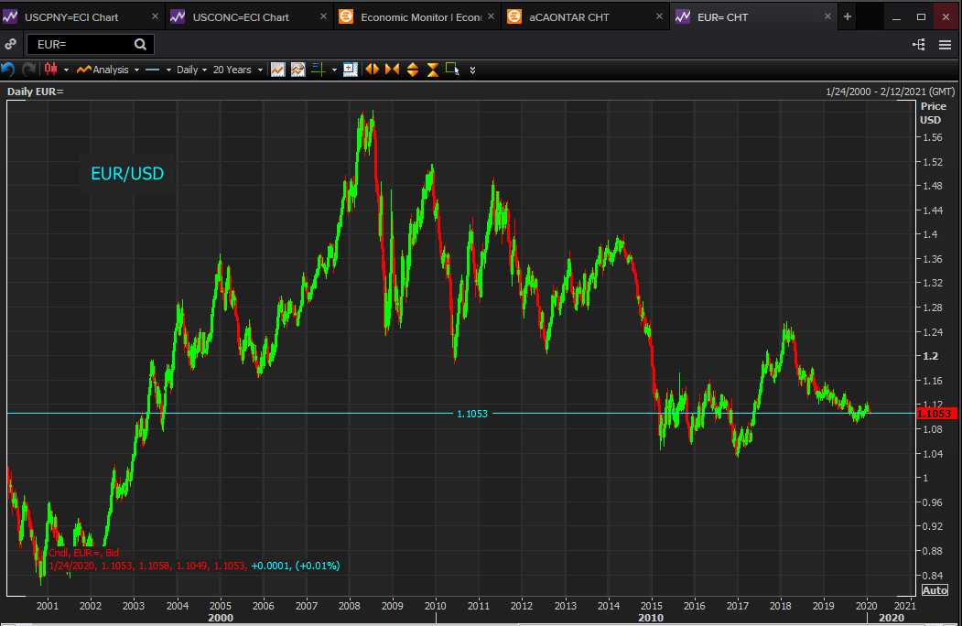Open the 20 Years range dropdown

(x=237, y=70)
